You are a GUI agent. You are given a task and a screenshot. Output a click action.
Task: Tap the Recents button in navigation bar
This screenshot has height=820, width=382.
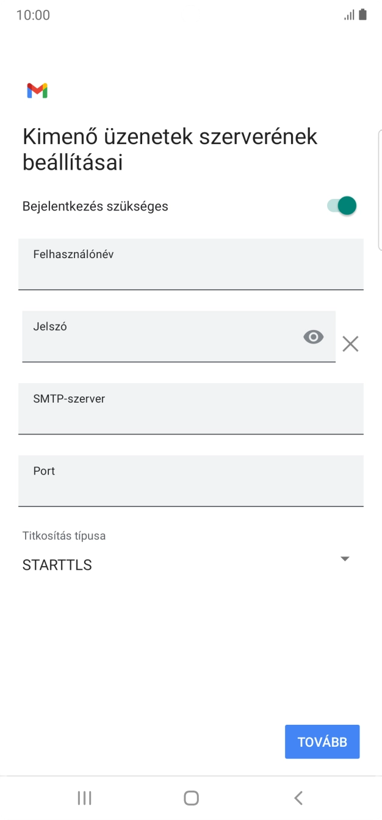84,797
